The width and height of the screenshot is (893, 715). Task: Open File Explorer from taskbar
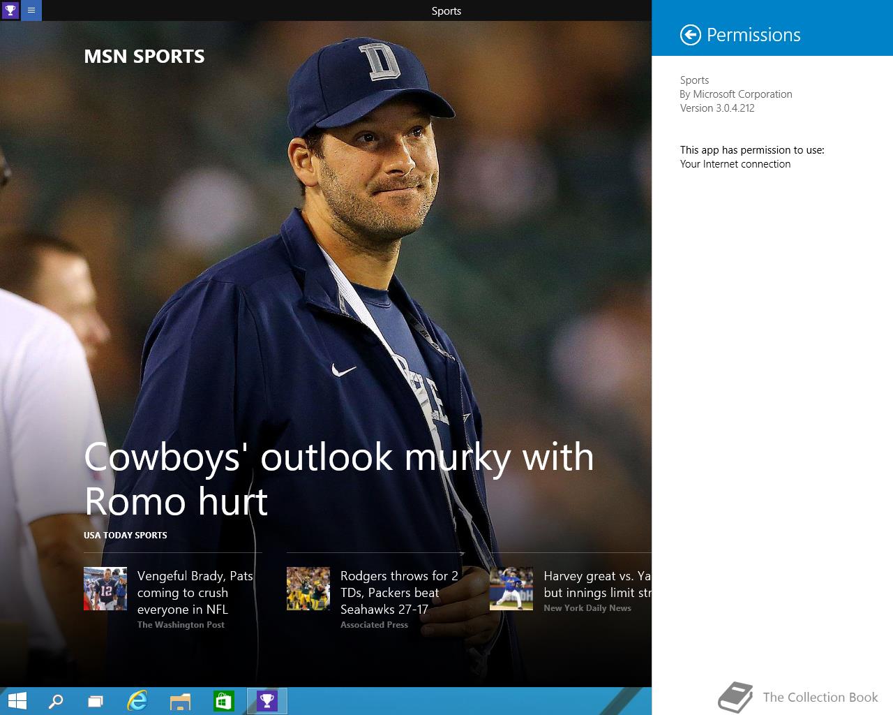180,701
